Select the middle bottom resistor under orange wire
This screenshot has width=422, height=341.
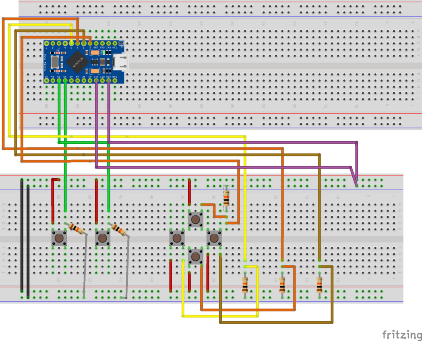coord(282,285)
